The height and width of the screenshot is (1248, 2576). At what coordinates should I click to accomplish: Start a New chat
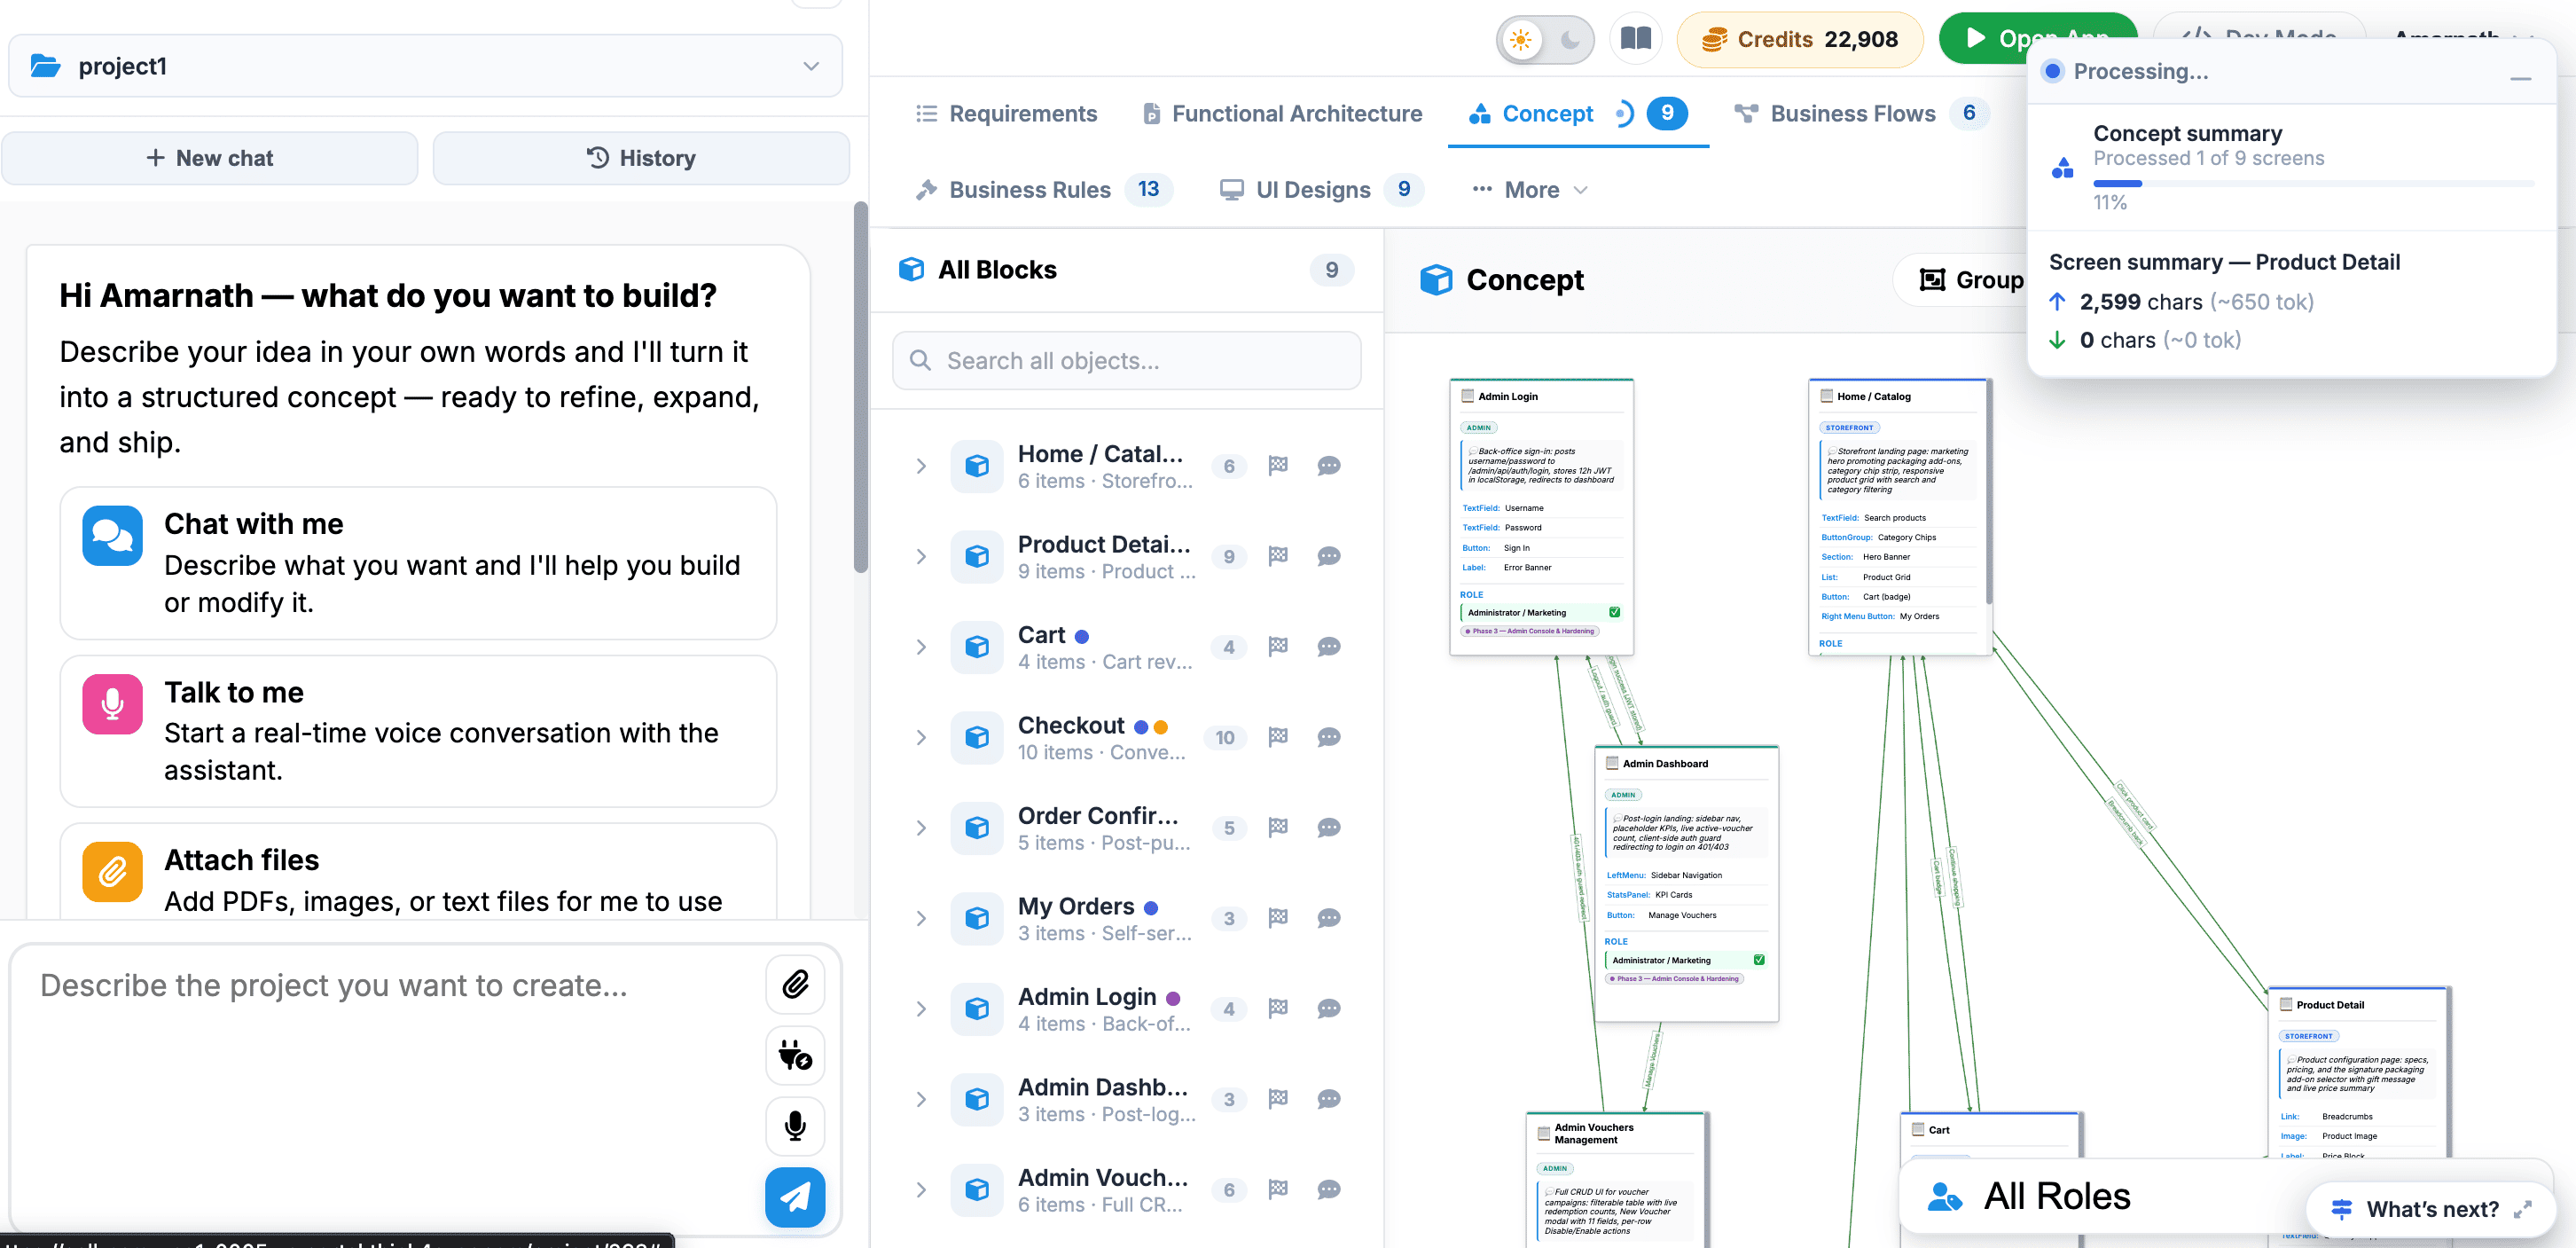(210, 158)
